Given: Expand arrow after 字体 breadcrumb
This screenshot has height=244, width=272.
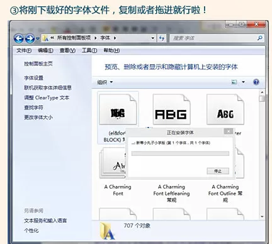Looking at the screenshot, I should tap(115, 38).
